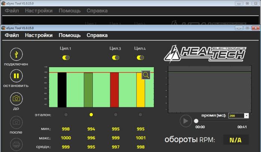The image size is (261, 152).
Task: Maximize the front eSync Tool window
Action: coord(247,28)
